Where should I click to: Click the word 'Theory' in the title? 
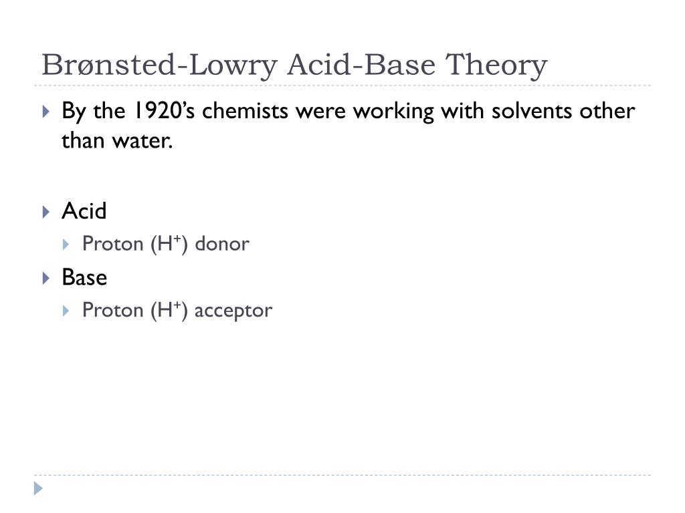coord(496,65)
